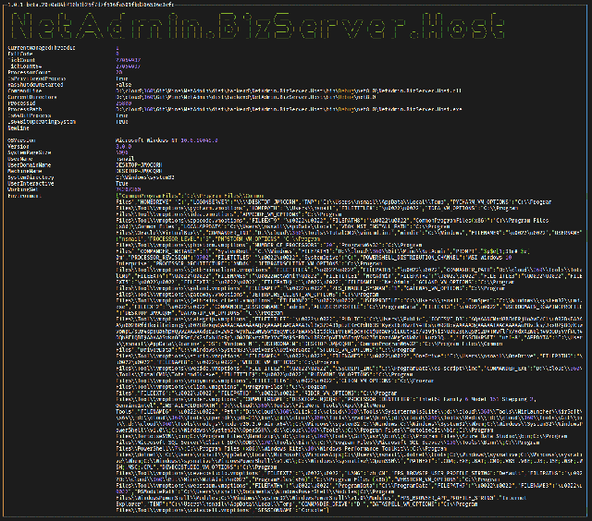Select the ExitCode property label
This screenshot has width=592, height=521.
21,51
